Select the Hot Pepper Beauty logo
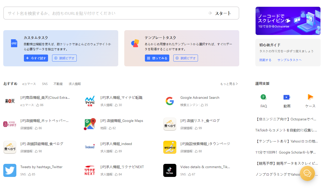The image size is (322, 193). tap(10, 124)
